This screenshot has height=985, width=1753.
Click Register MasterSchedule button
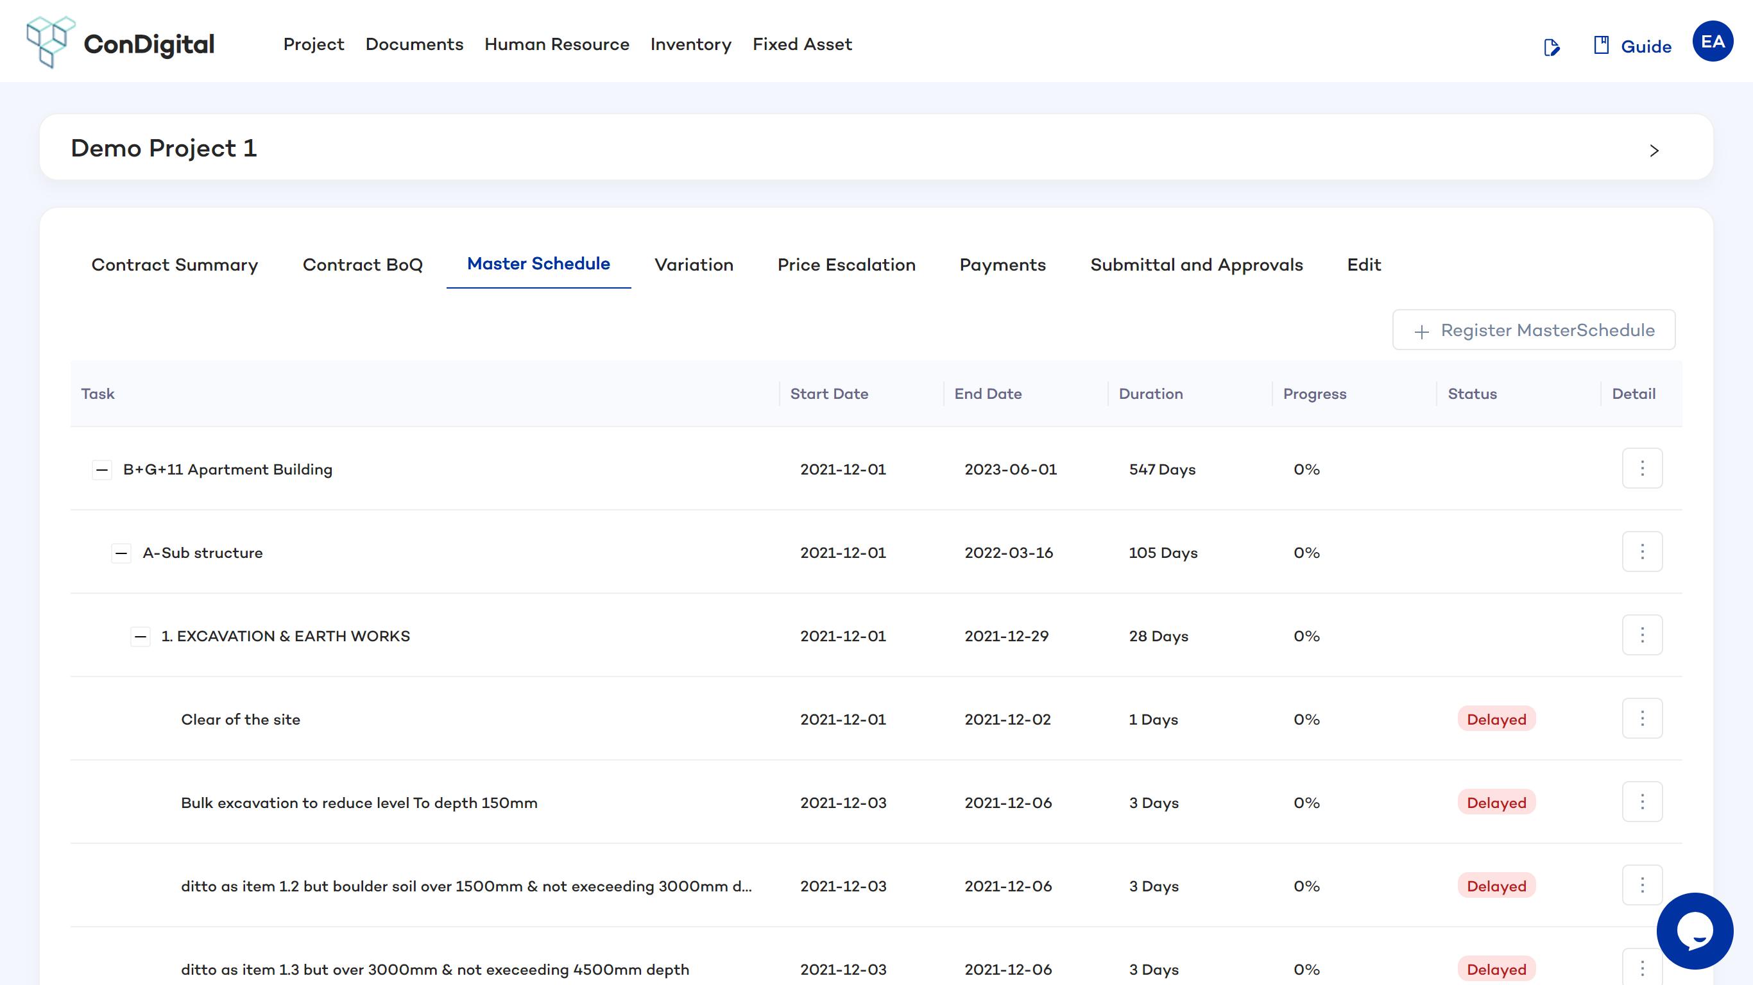click(x=1533, y=330)
